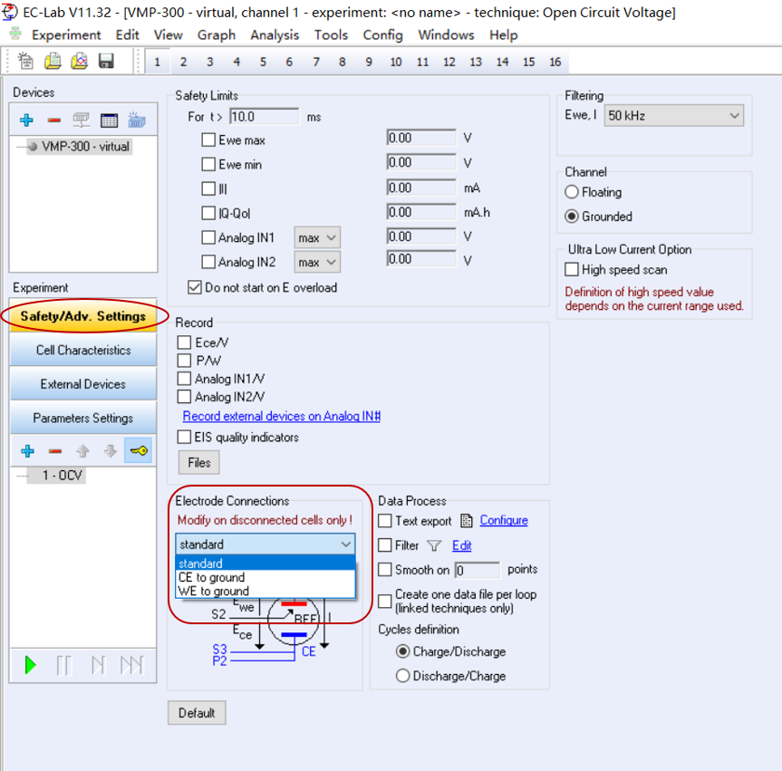
Task: Enable the Ewe max checkbox
Action: [209, 140]
